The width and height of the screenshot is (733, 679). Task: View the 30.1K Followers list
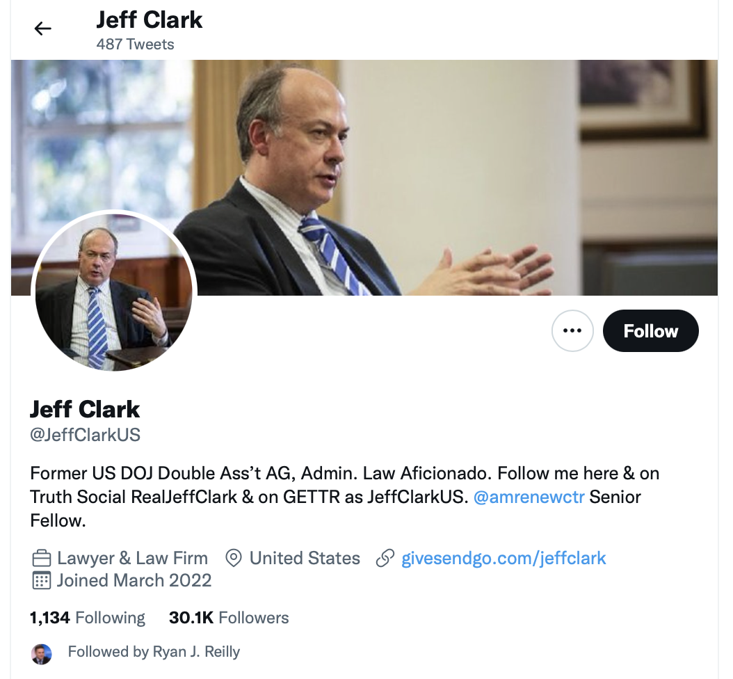[x=229, y=618]
